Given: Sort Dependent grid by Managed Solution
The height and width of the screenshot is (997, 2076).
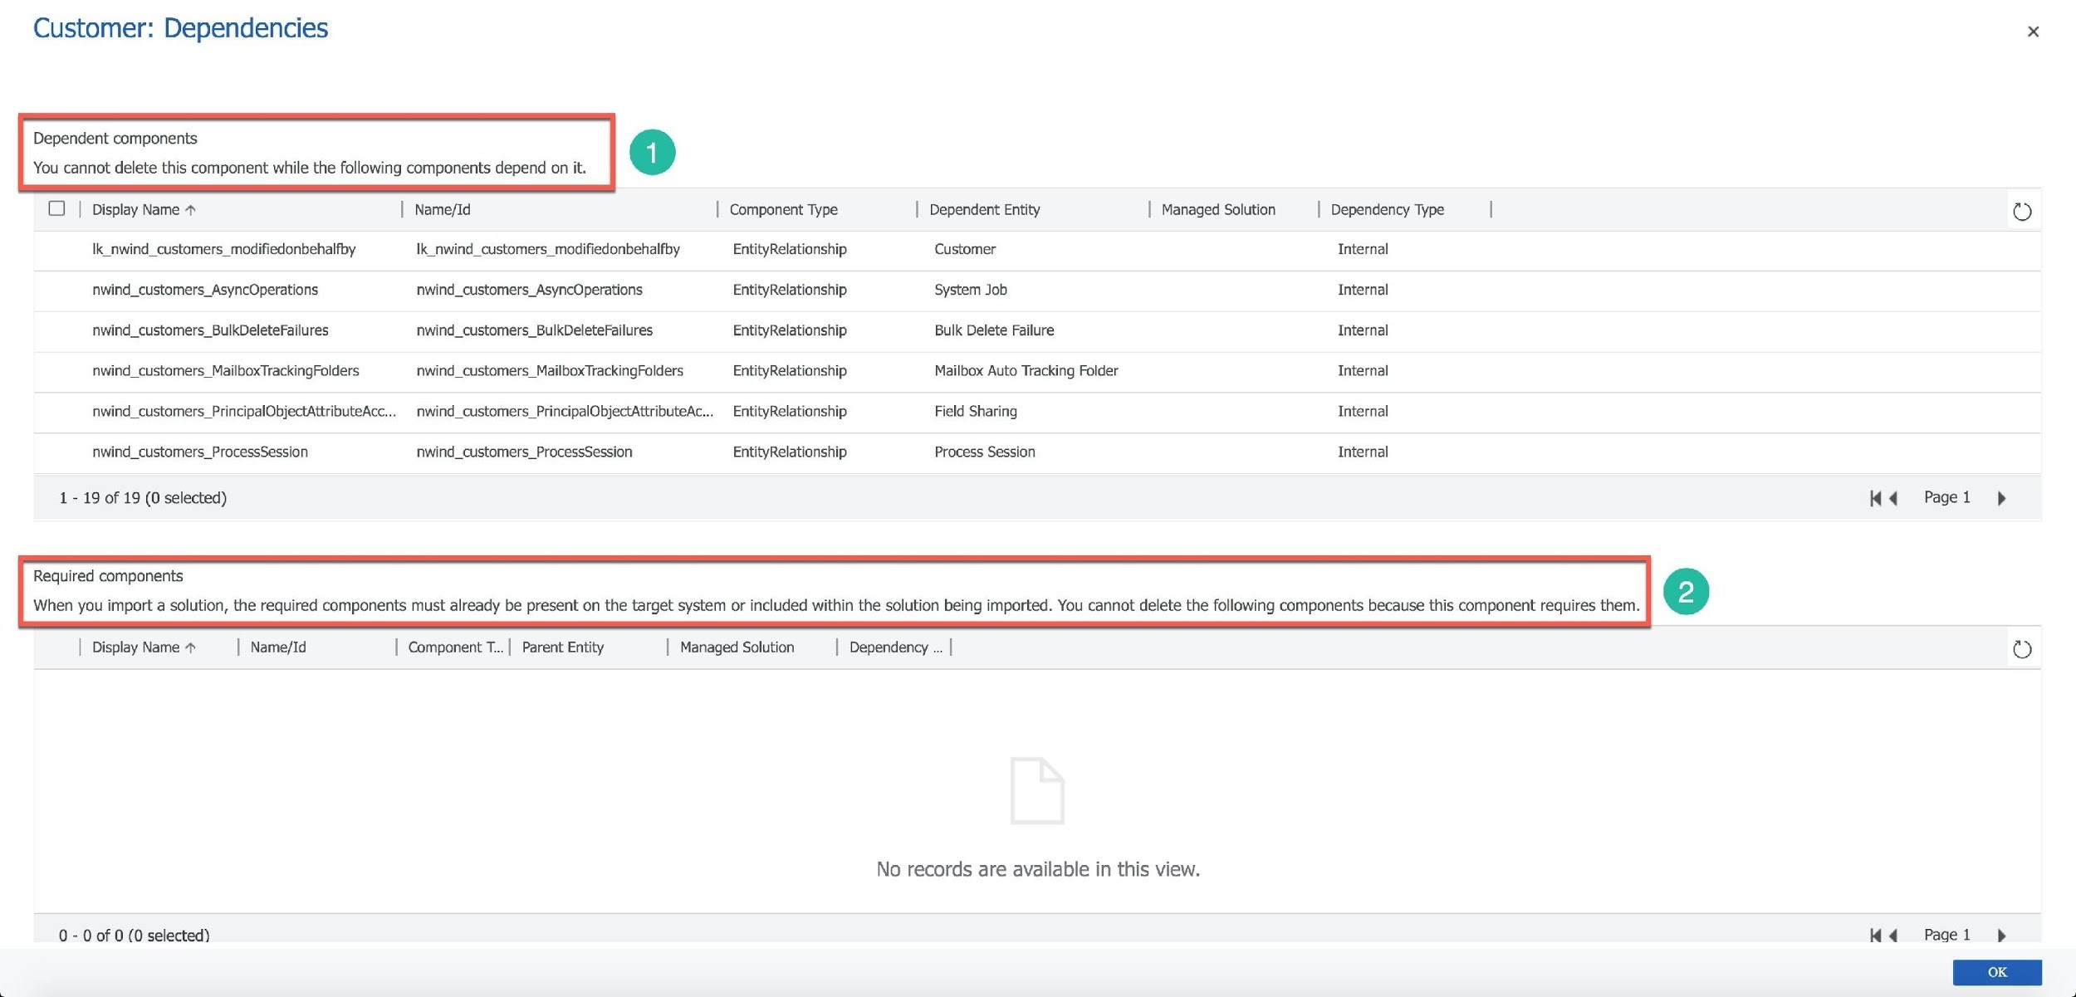Looking at the screenshot, I should [1217, 209].
